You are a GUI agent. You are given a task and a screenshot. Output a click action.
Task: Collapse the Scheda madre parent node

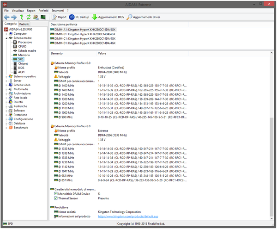(x=6, y=38)
